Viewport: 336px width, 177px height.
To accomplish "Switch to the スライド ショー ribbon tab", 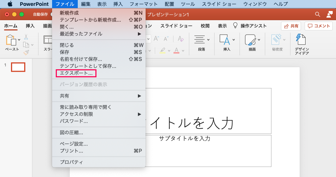I will (x=176, y=26).
